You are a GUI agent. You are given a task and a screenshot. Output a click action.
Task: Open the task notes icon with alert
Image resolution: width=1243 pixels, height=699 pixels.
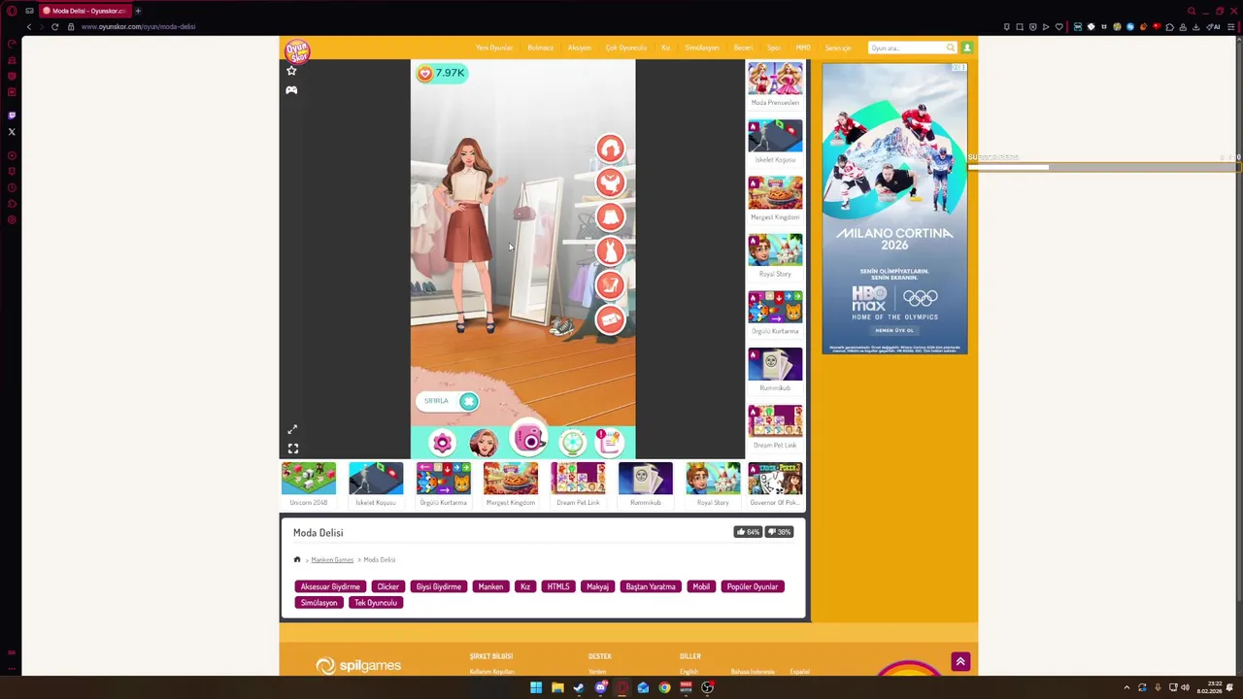point(609,442)
